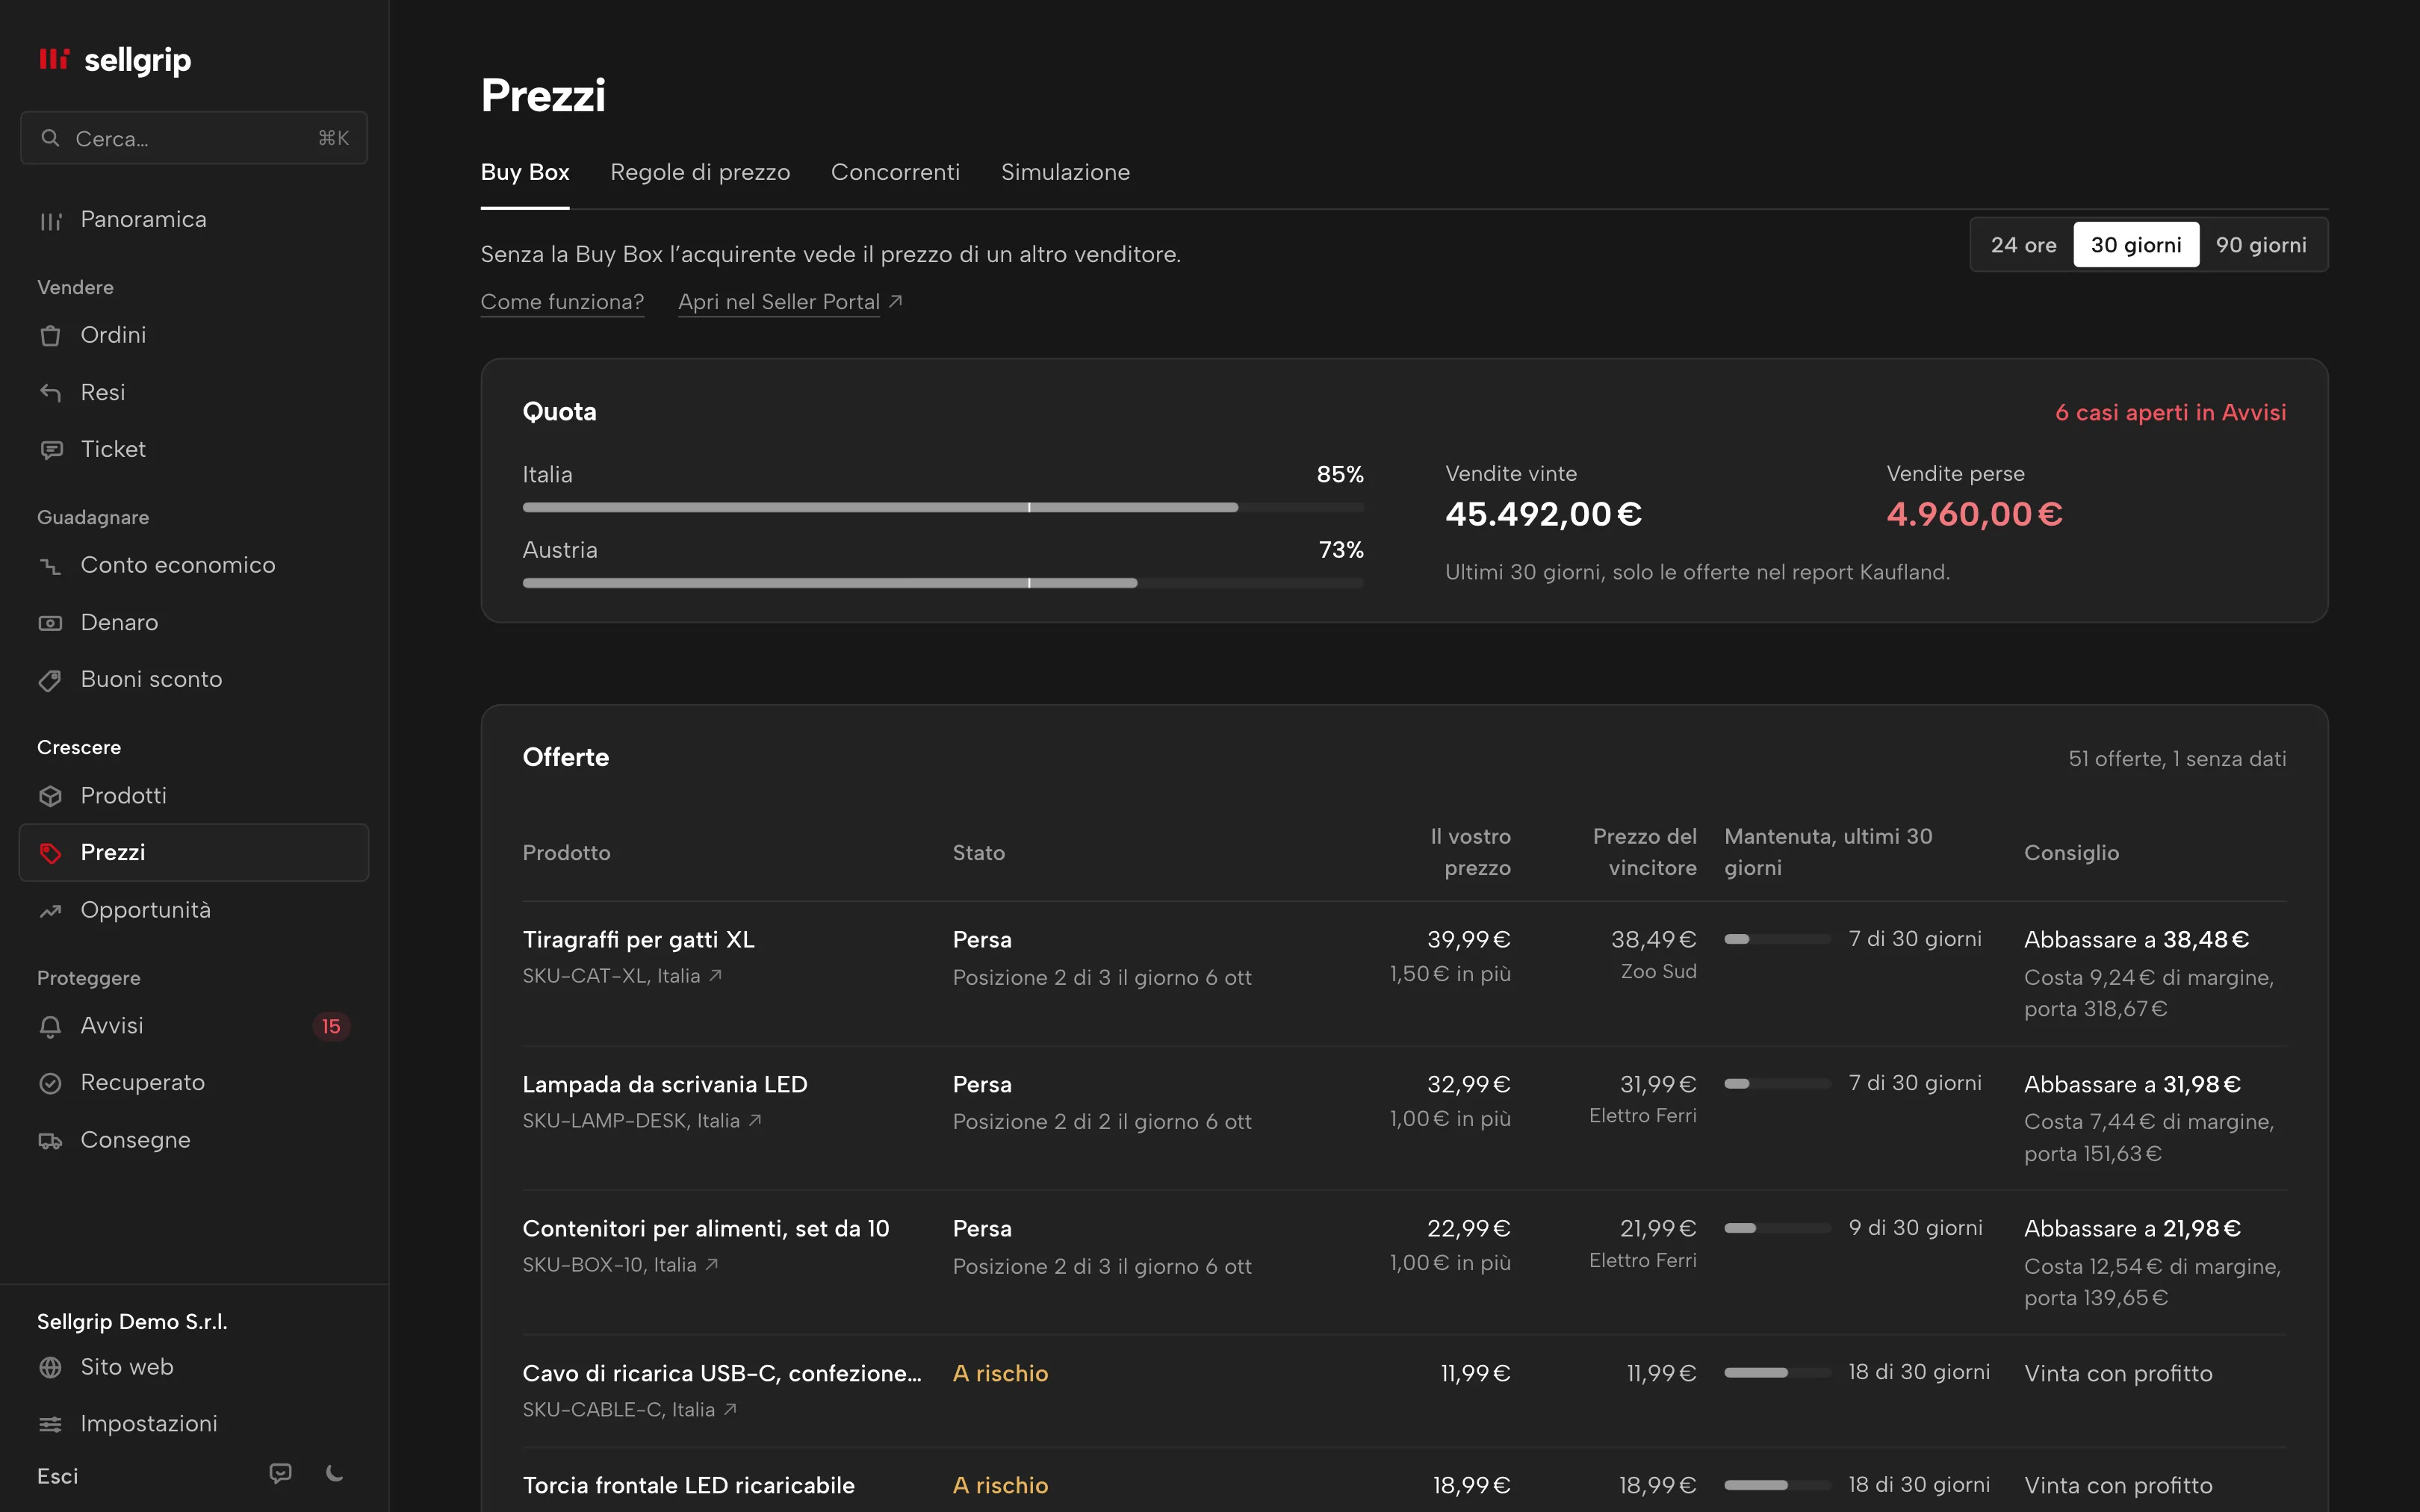This screenshot has height=1512, width=2420.
Task: Open the Concorrenti tab
Action: pyautogui.click(x=895, y=172)
